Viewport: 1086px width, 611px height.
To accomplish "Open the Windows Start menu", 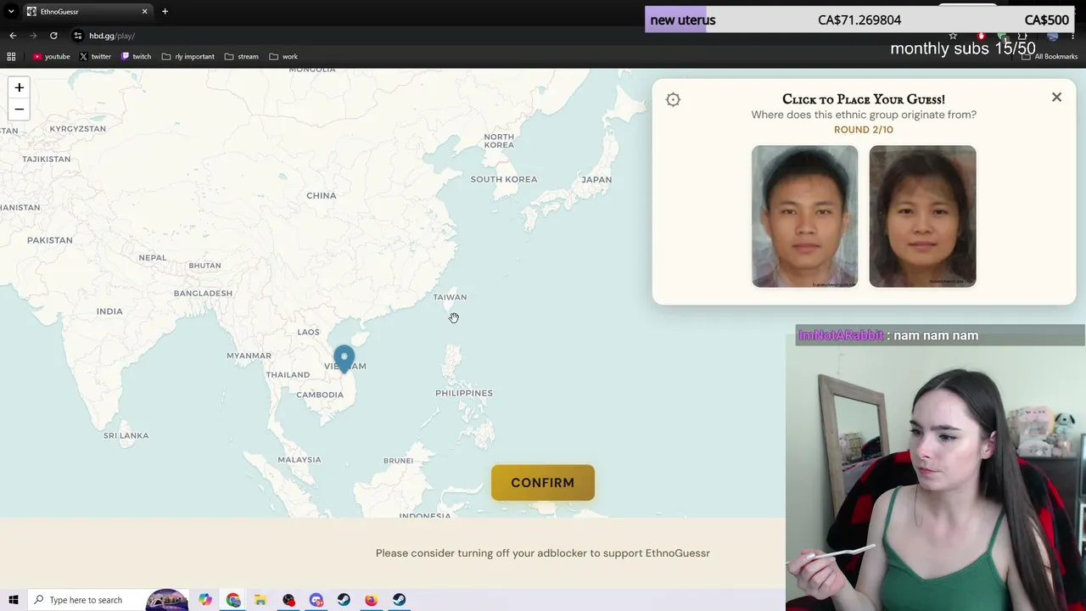I will point(13,600).
